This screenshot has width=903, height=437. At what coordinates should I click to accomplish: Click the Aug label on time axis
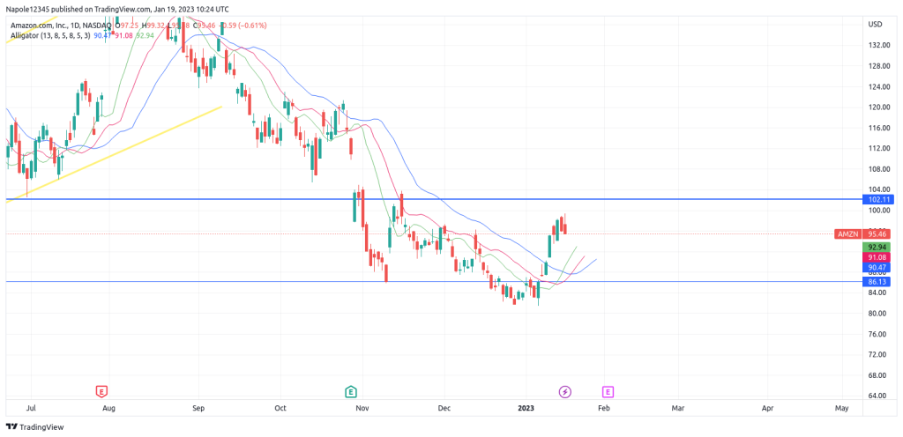[x=108, y=408]
